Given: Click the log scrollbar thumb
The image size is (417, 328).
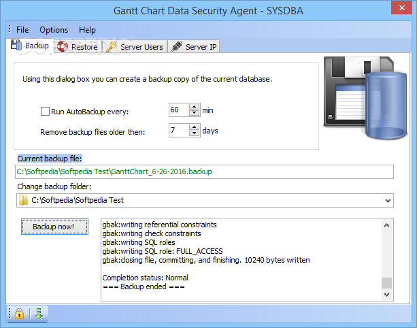Looking at the screenshot, I should point(387,283).
